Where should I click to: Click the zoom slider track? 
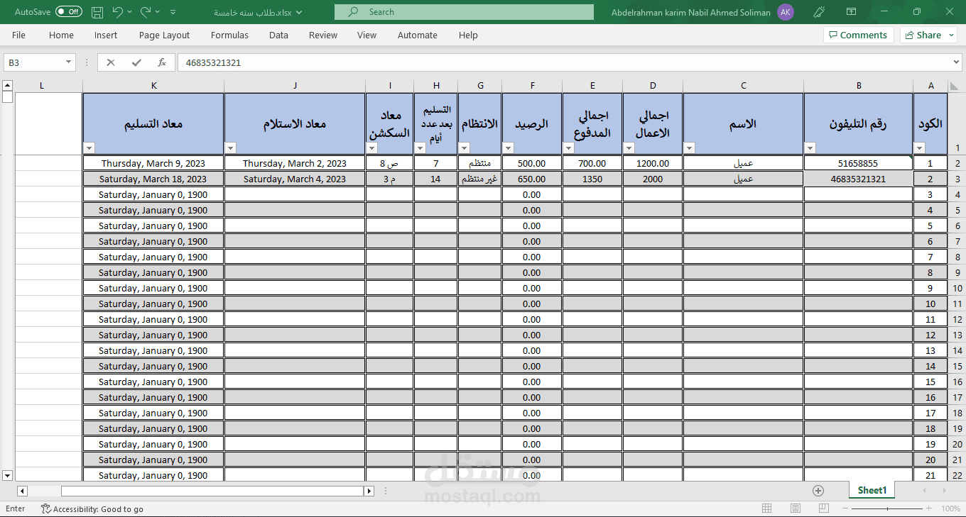(x=888, y=508)
